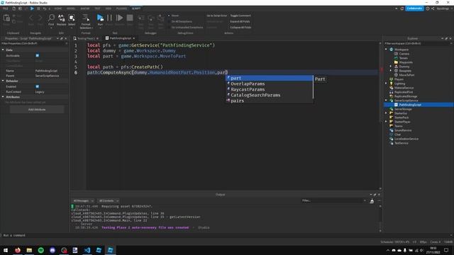Click Collapse All Folds in ribbon
This screenshot has height=255, width=454.
[x=240, y=28]
